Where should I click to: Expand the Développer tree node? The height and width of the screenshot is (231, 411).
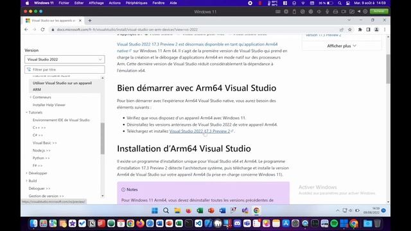click(x=26, y=173)
